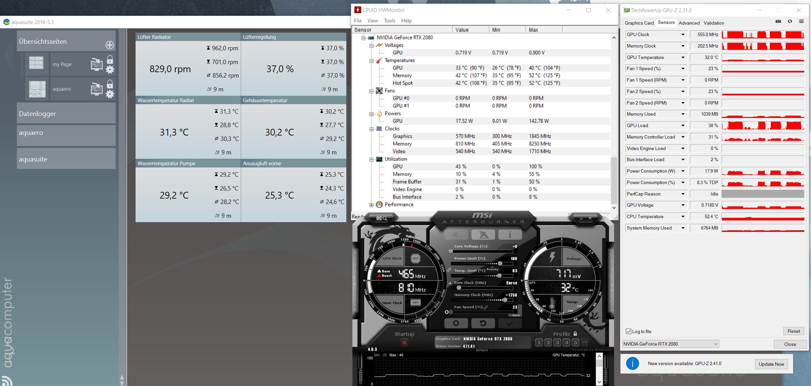Expand the Performance tree node
Screen dimensions: 811x386
tap(372, 205)
